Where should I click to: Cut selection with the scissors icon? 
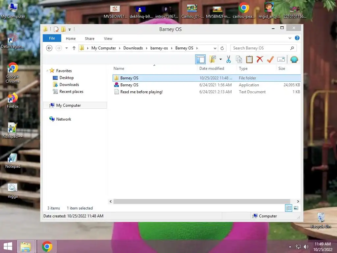[228, 59]
